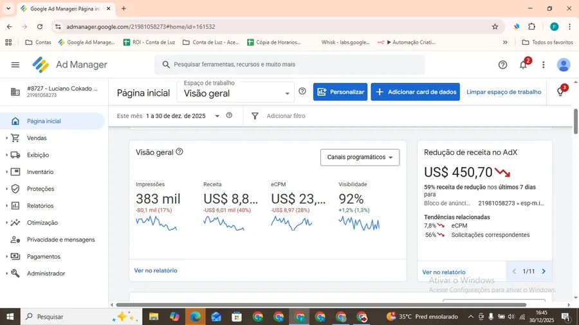
Task: Bookmark this page with star icon
Action: pos(495,26)
